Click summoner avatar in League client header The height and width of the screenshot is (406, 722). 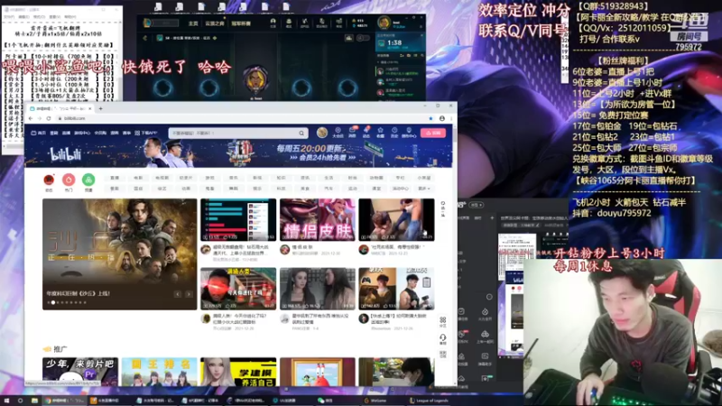(384, 22)
